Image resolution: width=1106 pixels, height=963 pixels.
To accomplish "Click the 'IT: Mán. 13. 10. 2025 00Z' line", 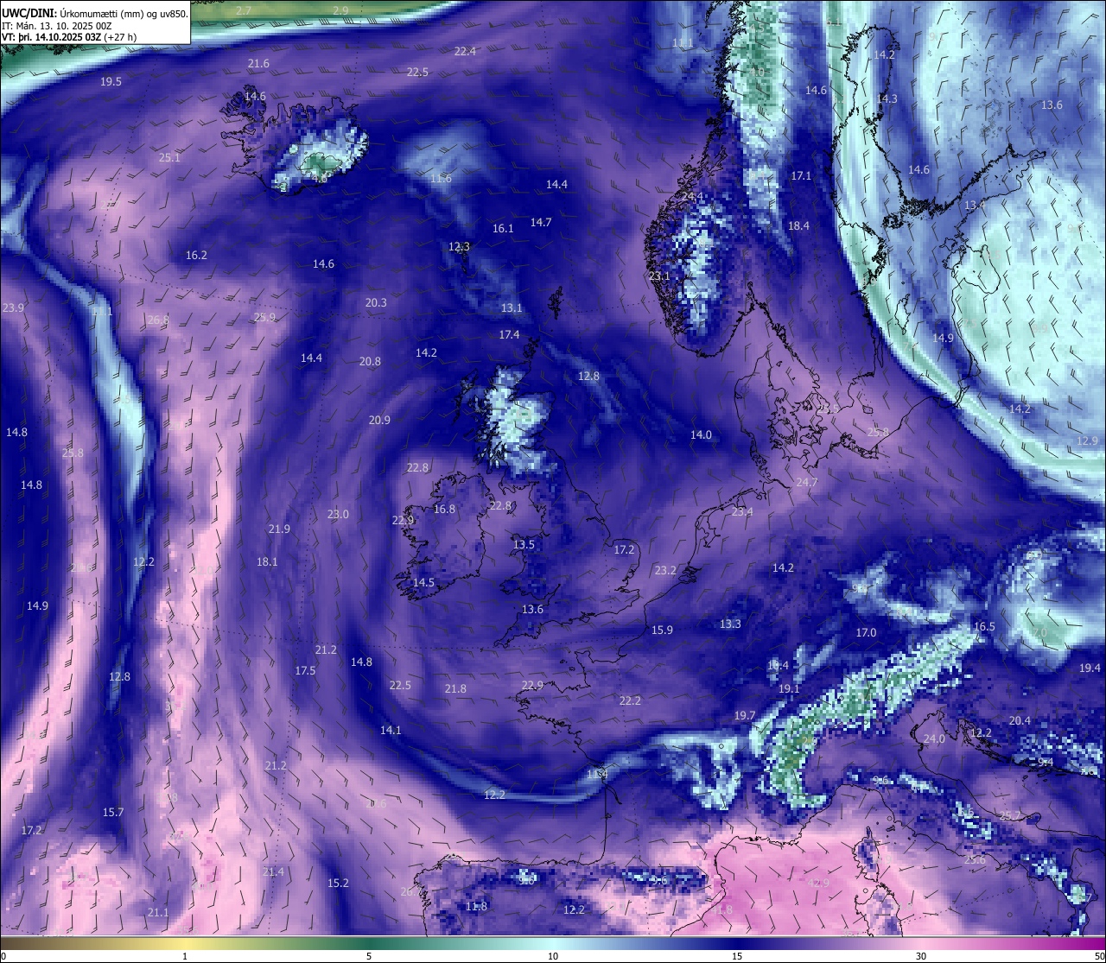I will [57, 25].
